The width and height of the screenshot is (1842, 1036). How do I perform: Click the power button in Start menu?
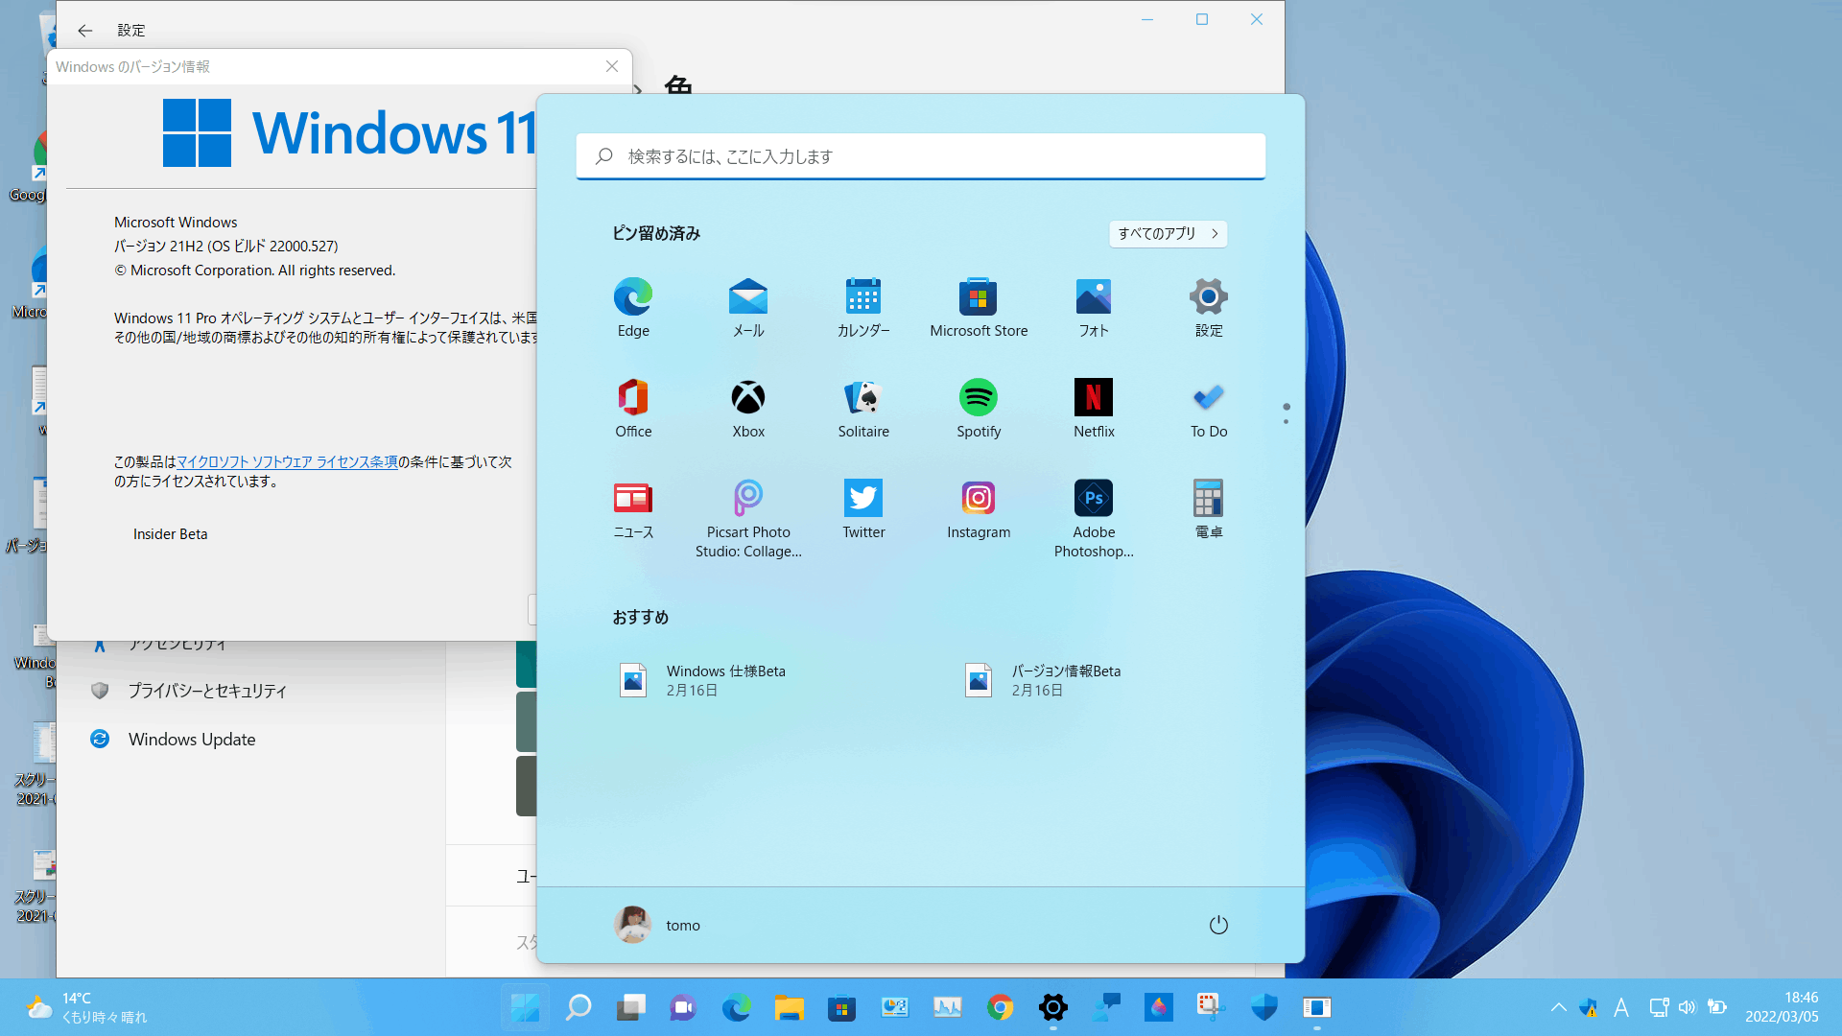[x=1218, y=925]
